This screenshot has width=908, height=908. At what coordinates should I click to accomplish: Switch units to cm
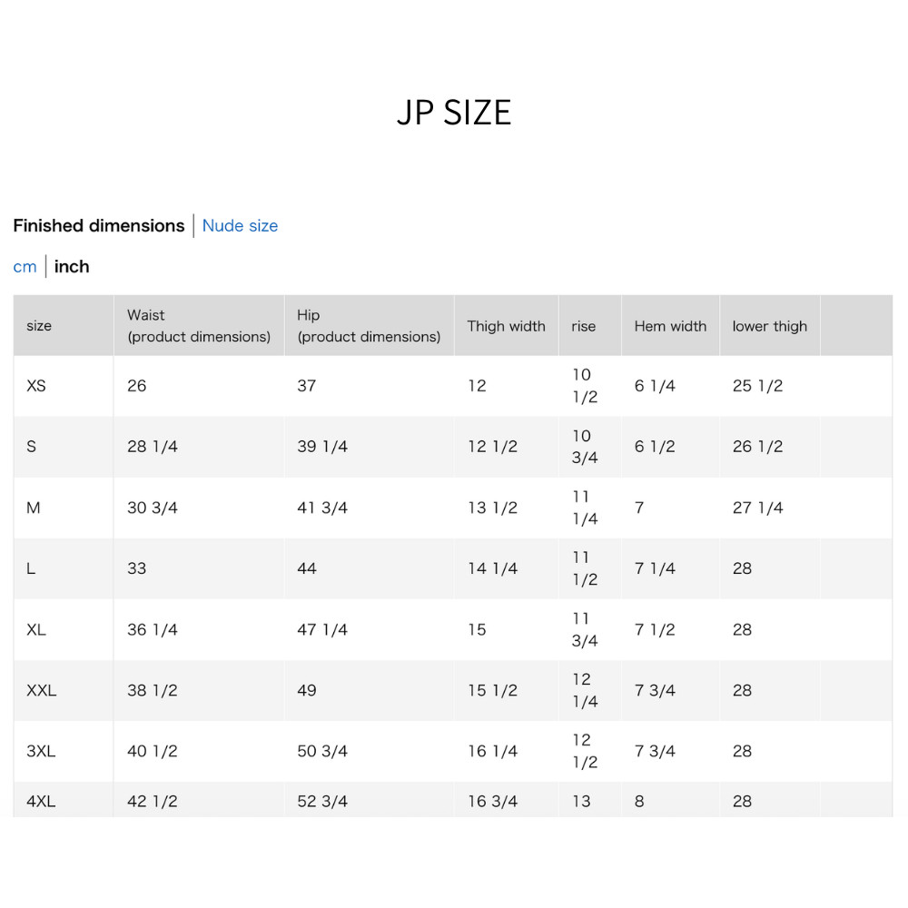pyautogui.click(x=25, y=267)
